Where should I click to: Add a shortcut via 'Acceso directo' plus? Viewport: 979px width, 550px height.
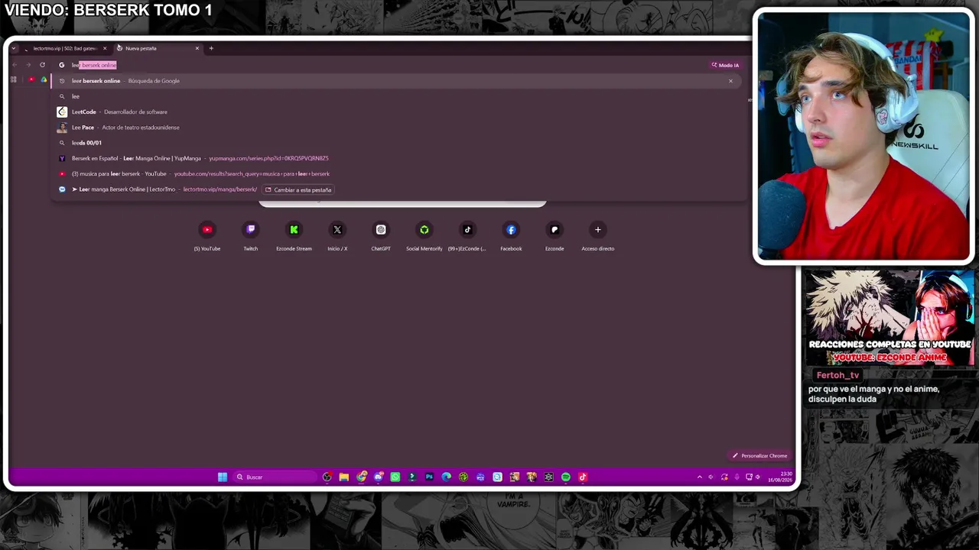pos(598,236)
